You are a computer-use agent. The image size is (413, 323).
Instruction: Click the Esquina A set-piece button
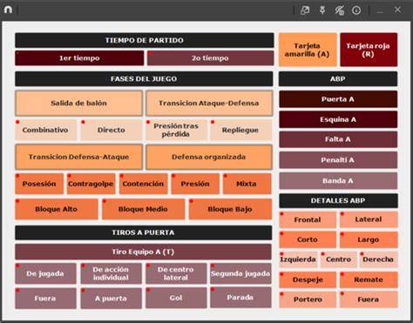point(338,119)
